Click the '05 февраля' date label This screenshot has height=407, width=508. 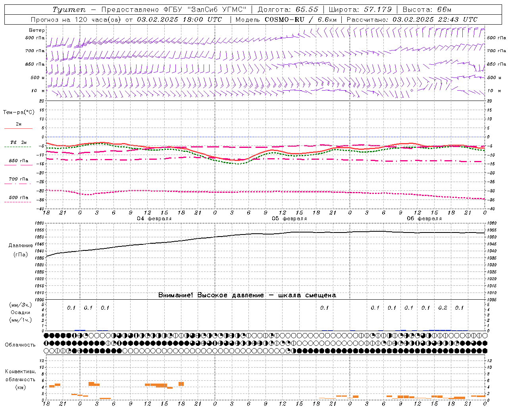tap(289, 219)
